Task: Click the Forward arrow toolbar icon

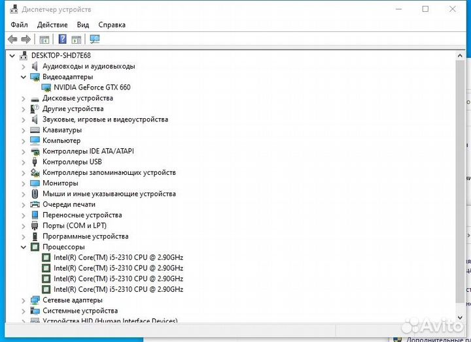Action: (x=26, y=39)
